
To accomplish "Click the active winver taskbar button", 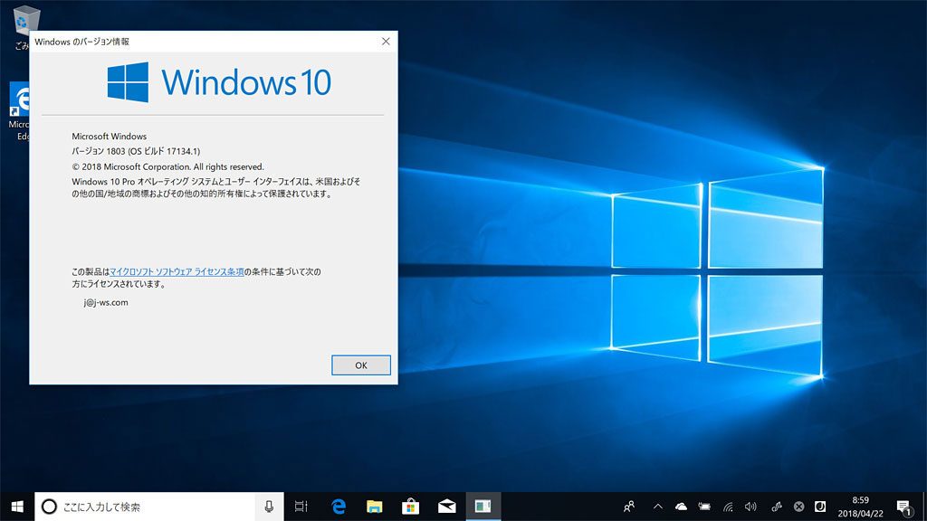I will coord(483,507).
